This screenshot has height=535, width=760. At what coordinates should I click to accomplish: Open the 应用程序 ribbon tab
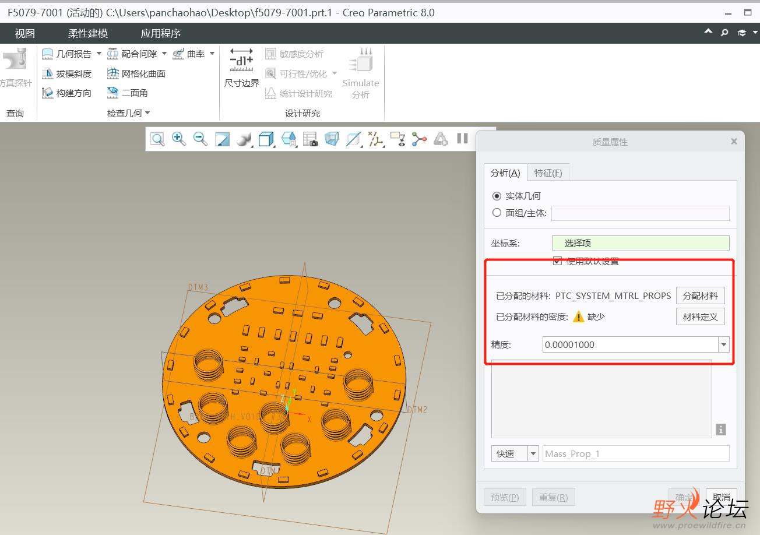[x=161, y=33]
